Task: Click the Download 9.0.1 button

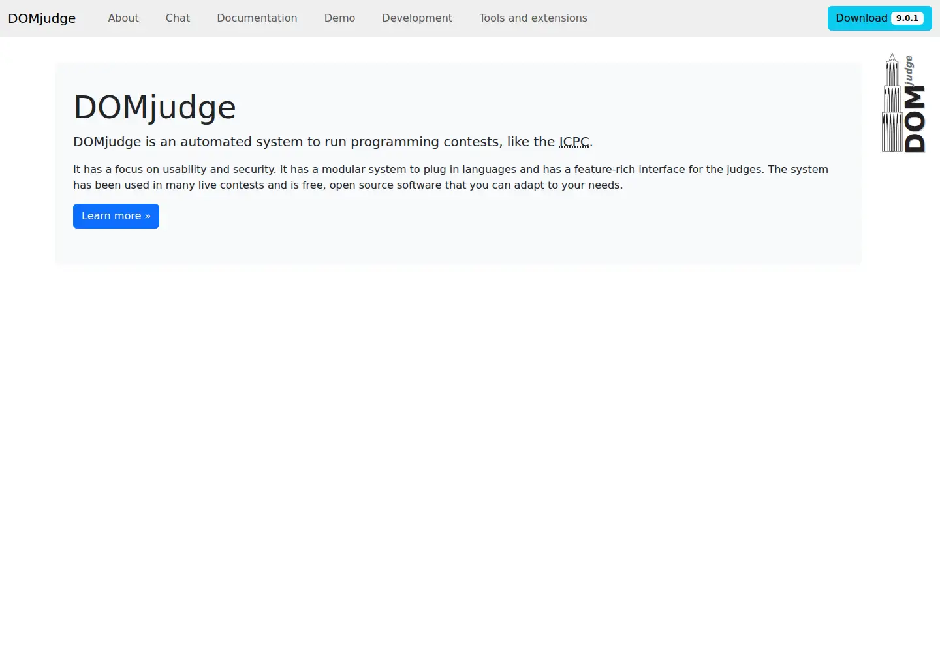Action: (879, 18)
